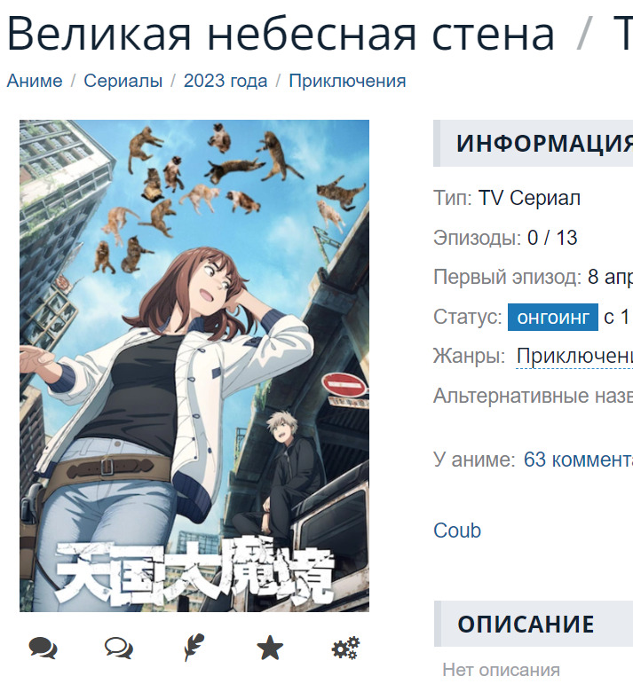Viewport: 633px width, 684px height.
Task: Open the gears settings icon
Action: tap(345, 648)
